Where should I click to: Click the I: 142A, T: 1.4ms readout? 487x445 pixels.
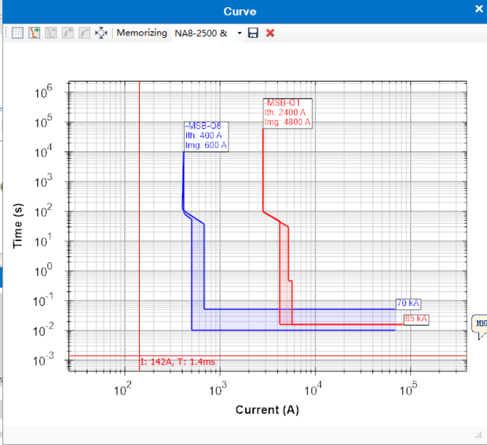coord(177,362)
